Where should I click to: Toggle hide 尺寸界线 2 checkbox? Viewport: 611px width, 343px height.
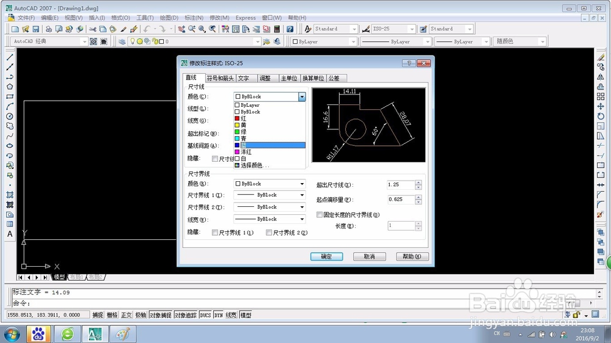(269, 233)
